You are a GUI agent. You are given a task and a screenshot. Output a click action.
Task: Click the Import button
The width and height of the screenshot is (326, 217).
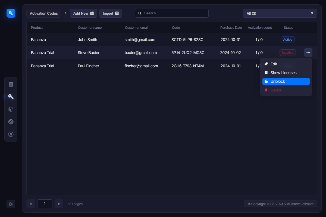pos(111,13)
